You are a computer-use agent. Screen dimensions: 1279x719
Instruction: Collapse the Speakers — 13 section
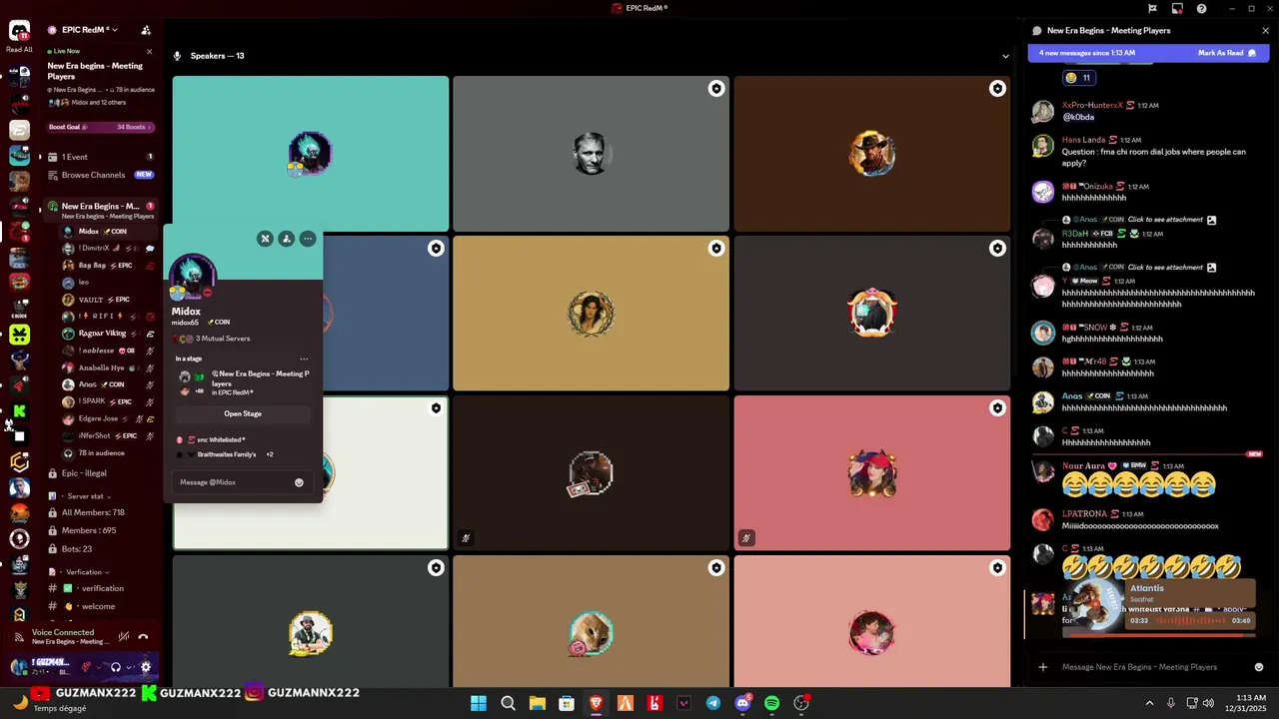click(1005, 56)
